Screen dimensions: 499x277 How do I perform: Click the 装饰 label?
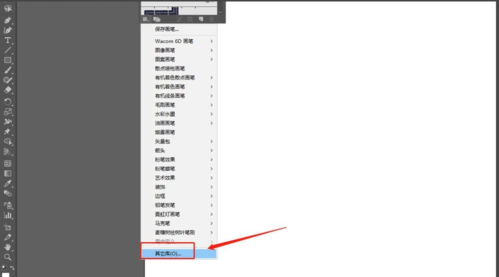tap(160, 187)
